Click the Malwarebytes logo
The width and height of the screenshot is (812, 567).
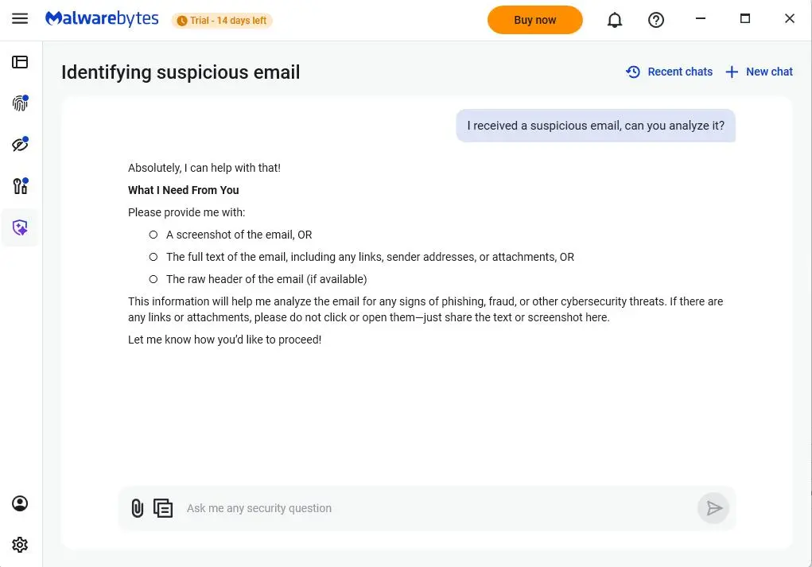click(102, 19)
